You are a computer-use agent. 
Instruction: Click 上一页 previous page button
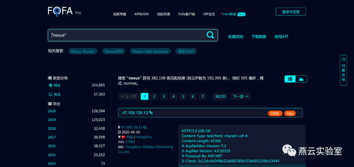(128, 96)
